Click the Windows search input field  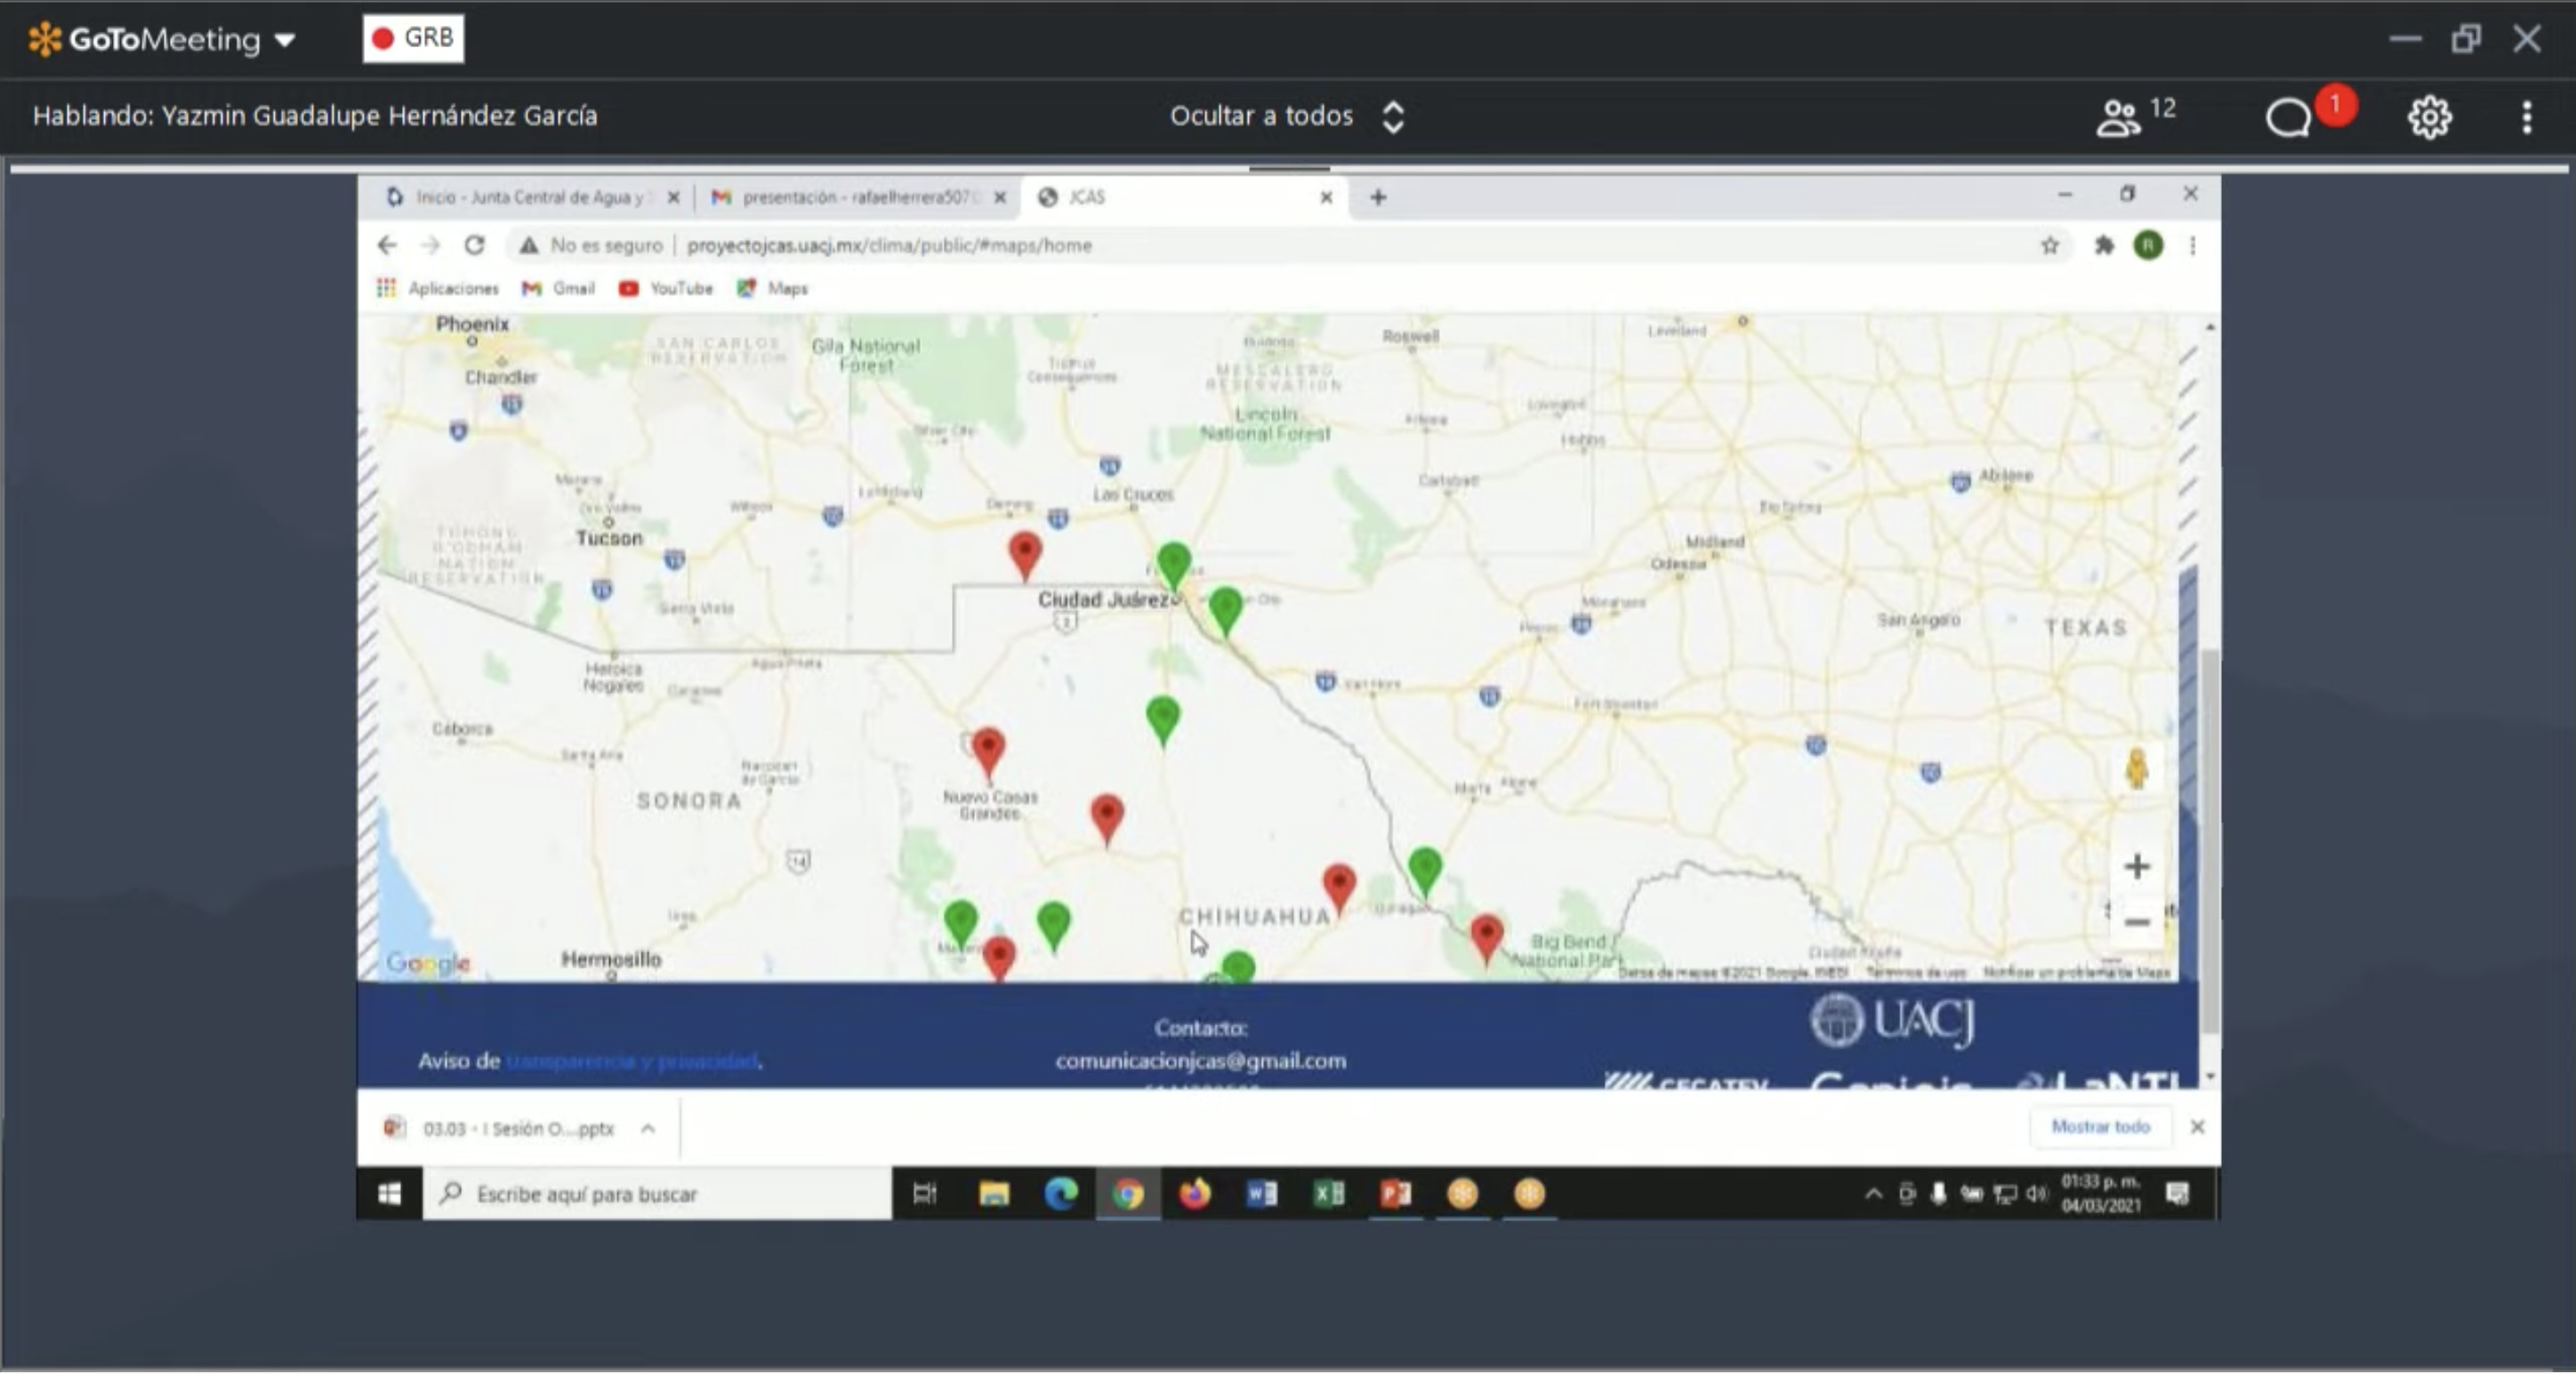coord(660,1194)
